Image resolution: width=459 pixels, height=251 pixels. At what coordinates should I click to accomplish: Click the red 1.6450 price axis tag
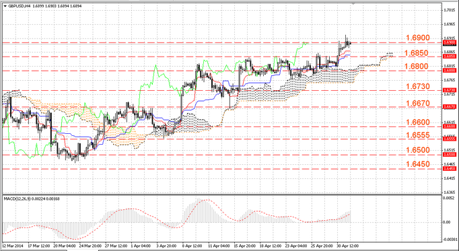pos(450,169)
